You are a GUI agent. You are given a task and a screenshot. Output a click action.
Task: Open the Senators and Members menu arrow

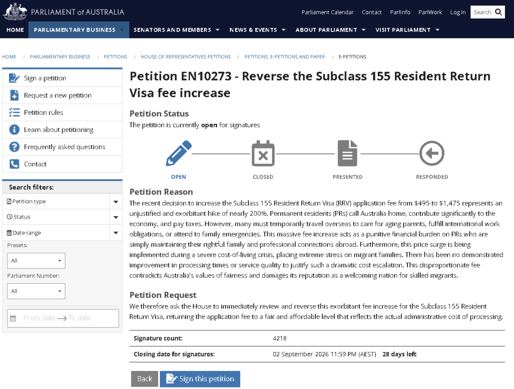[217, 30]
